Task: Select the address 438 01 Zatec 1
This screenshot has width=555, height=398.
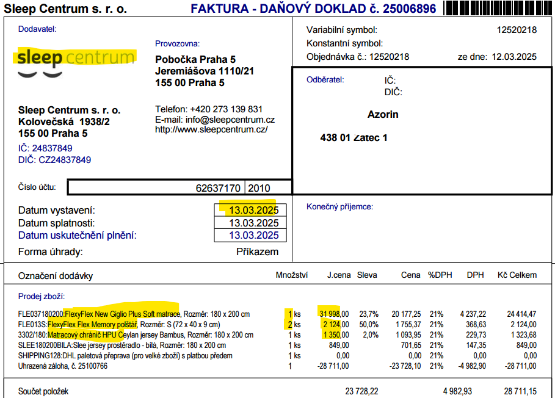Action: pos(354,137)
